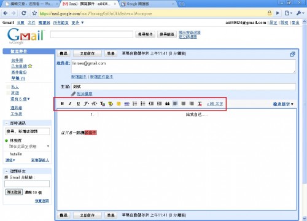
Task: Insert a bulleted list in the message
Action: (143, 104)
